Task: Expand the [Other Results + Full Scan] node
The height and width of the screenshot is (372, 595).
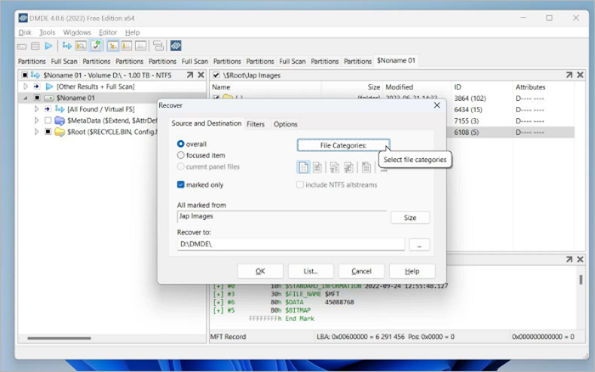Action: [25, 87]
